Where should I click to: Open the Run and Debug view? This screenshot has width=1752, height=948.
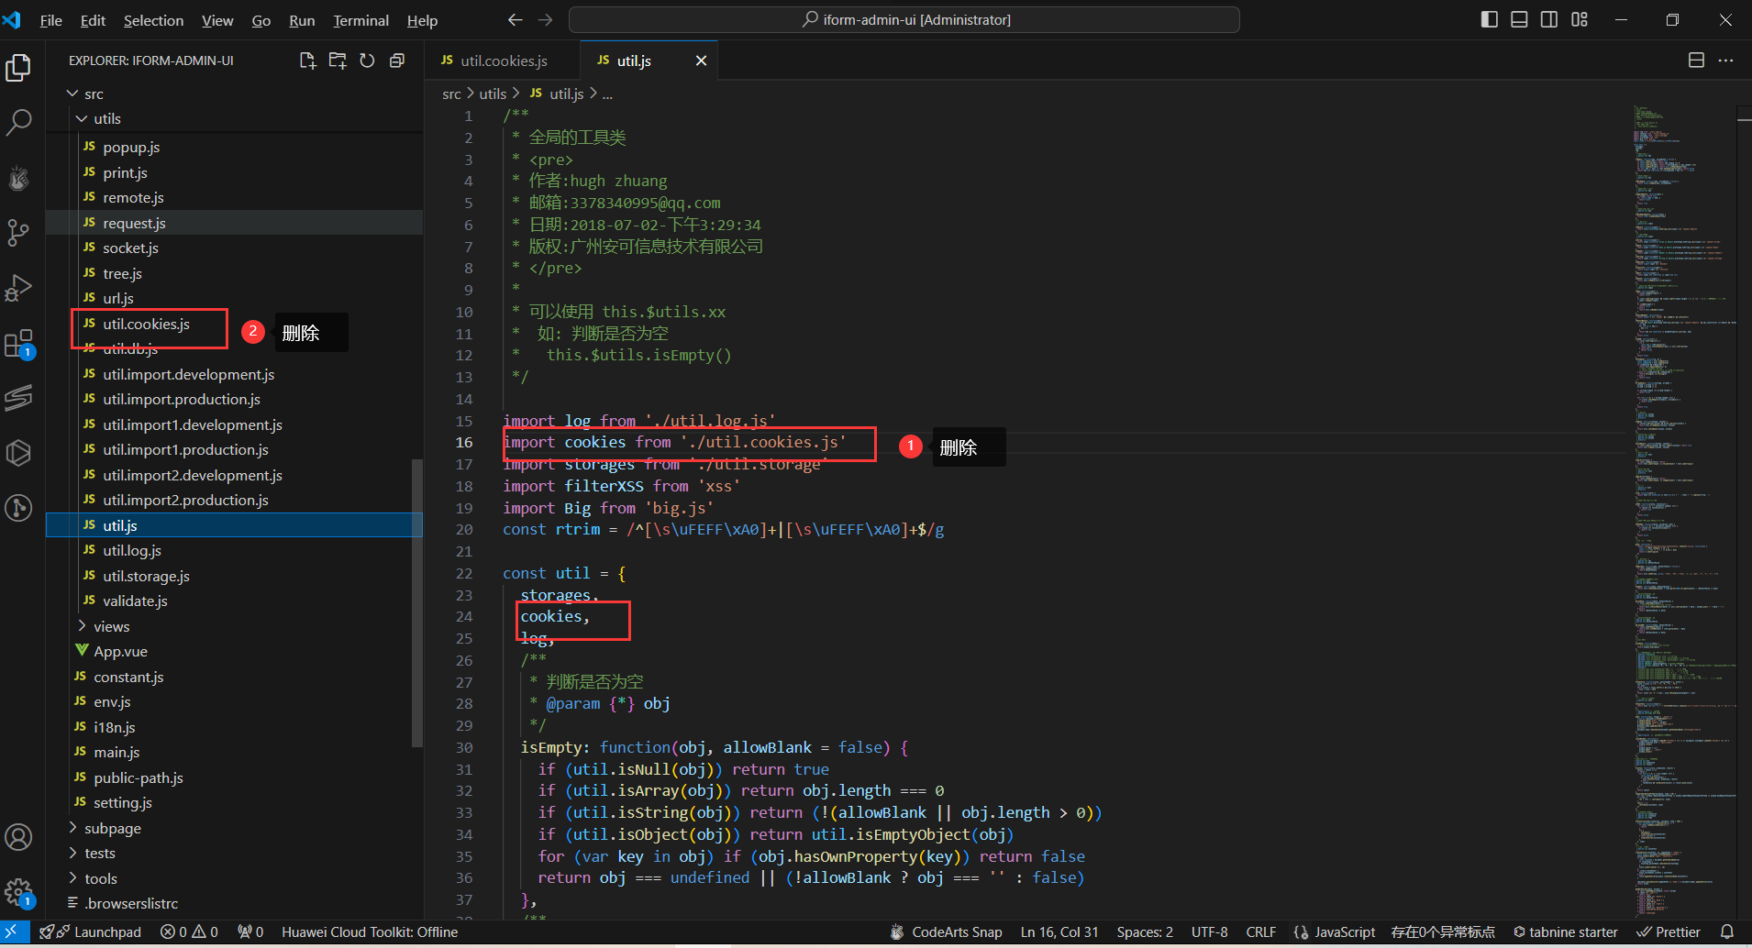click(x=18, y=288)
